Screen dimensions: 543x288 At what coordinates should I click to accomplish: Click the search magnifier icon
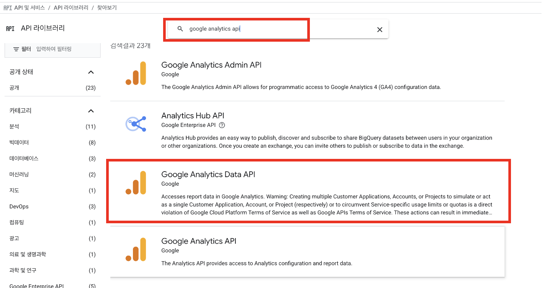coord(180,29)
